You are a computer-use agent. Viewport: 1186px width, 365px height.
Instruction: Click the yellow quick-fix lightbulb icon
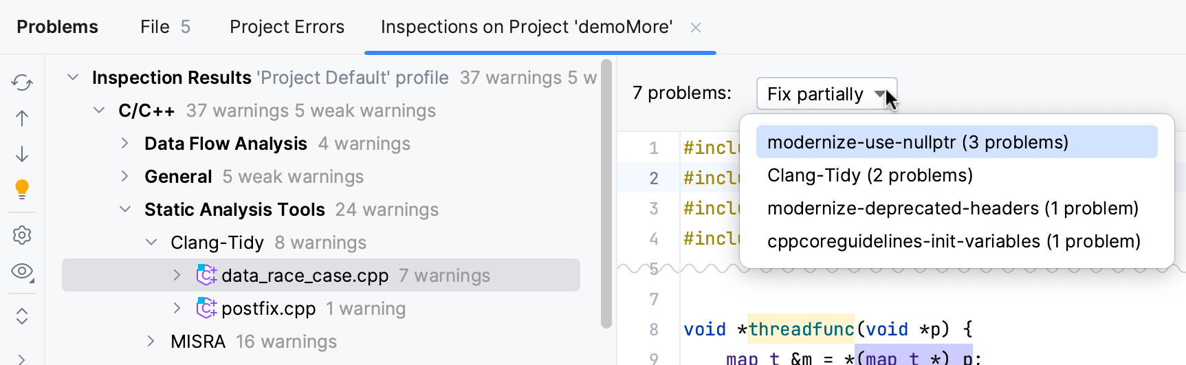(22, 188)
